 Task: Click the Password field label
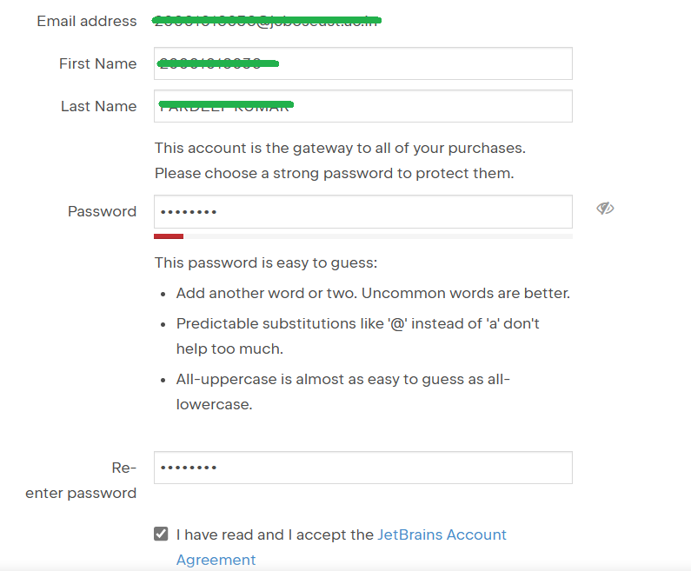[x=103, y=211]
